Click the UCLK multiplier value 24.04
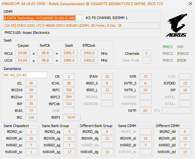Image resolution: width=195 pixels, height=159 pixels. [22, 60]
